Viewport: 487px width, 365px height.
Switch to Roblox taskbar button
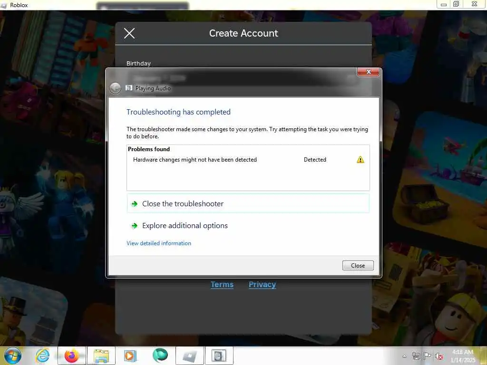(189, 355)
